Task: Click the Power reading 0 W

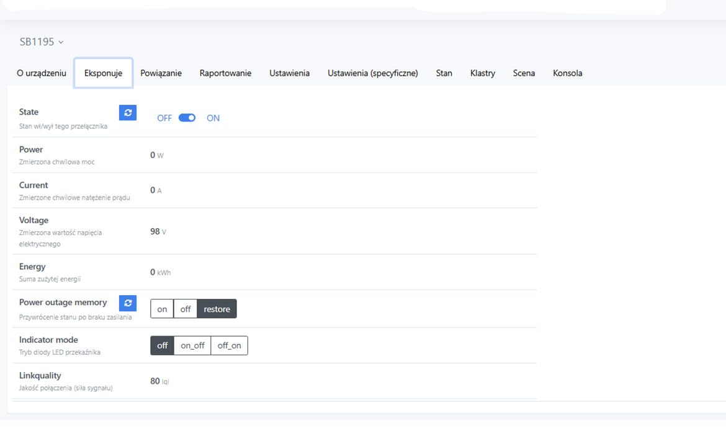Action: [x=157, y=156]
